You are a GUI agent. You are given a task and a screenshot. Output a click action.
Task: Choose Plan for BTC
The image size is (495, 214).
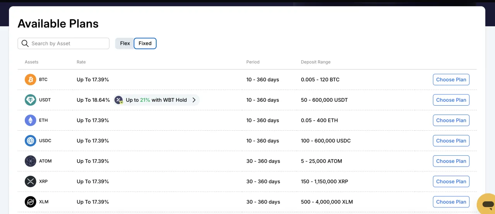pos(451,80)
